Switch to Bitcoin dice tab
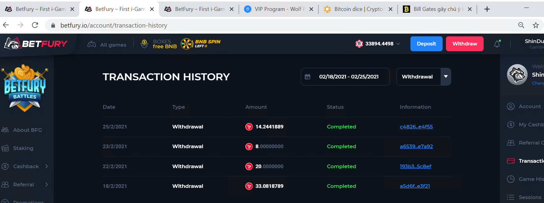Viewport: 544px width, 203px height. tap(358, 9)
